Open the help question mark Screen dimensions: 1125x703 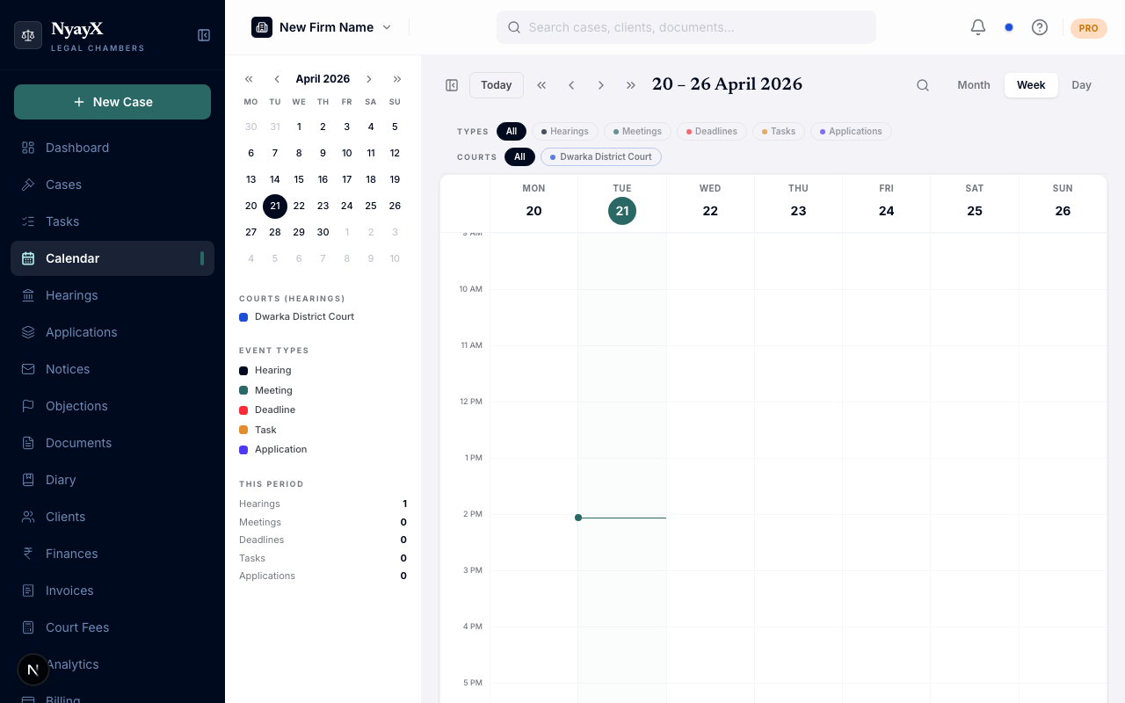1040,27
